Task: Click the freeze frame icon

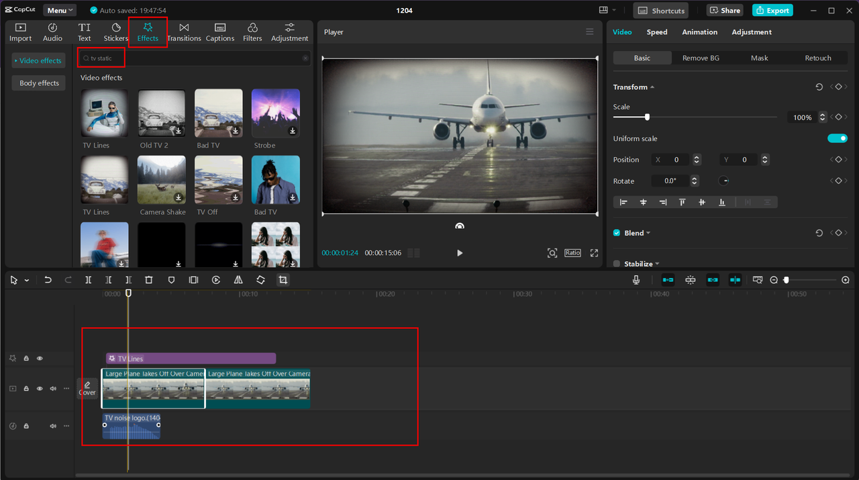Action: [193, 280]
